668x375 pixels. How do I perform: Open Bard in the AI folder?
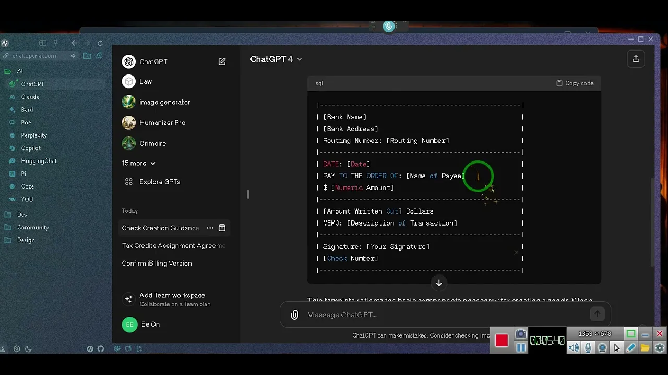(x=27, y=110)
